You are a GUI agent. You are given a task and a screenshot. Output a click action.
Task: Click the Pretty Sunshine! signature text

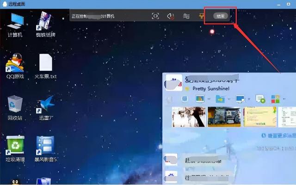pyautogui.click(x=211, y=88)
